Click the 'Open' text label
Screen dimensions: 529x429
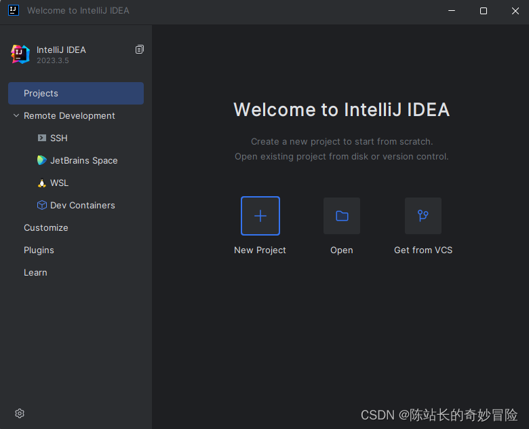[342, 250]
